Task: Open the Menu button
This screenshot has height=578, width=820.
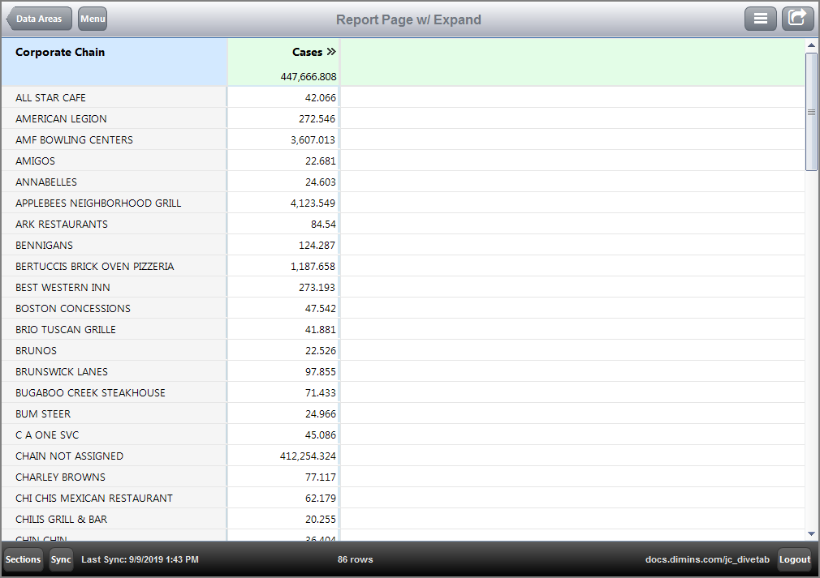Action: coord(93,19)
